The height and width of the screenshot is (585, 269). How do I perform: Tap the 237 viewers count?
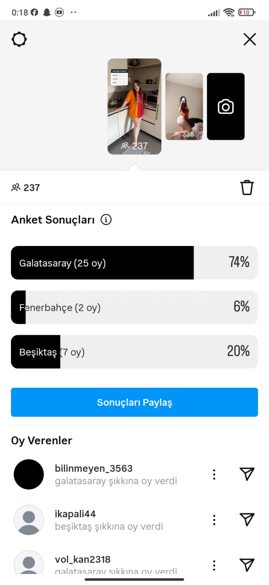26,187
